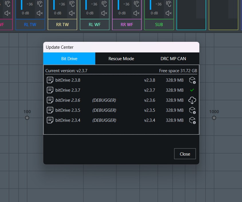Click install package icon for bitDrive 2.3.8
This screenshot has height=202, width=242.
coord(192,80)
